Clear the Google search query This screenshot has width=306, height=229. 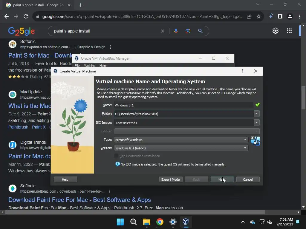(162, 31)
